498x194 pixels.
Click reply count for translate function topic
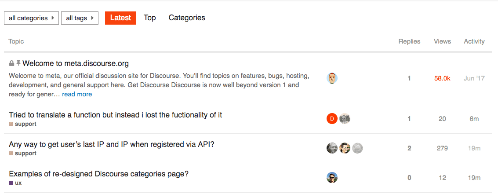(409, 119)
